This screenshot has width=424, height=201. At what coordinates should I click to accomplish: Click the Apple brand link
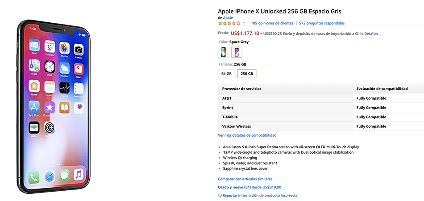[228, 18]
